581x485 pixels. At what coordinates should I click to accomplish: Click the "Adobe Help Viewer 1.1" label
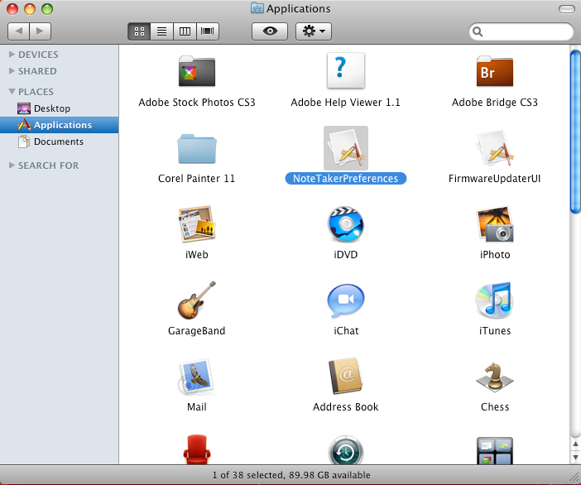(346, 103)
